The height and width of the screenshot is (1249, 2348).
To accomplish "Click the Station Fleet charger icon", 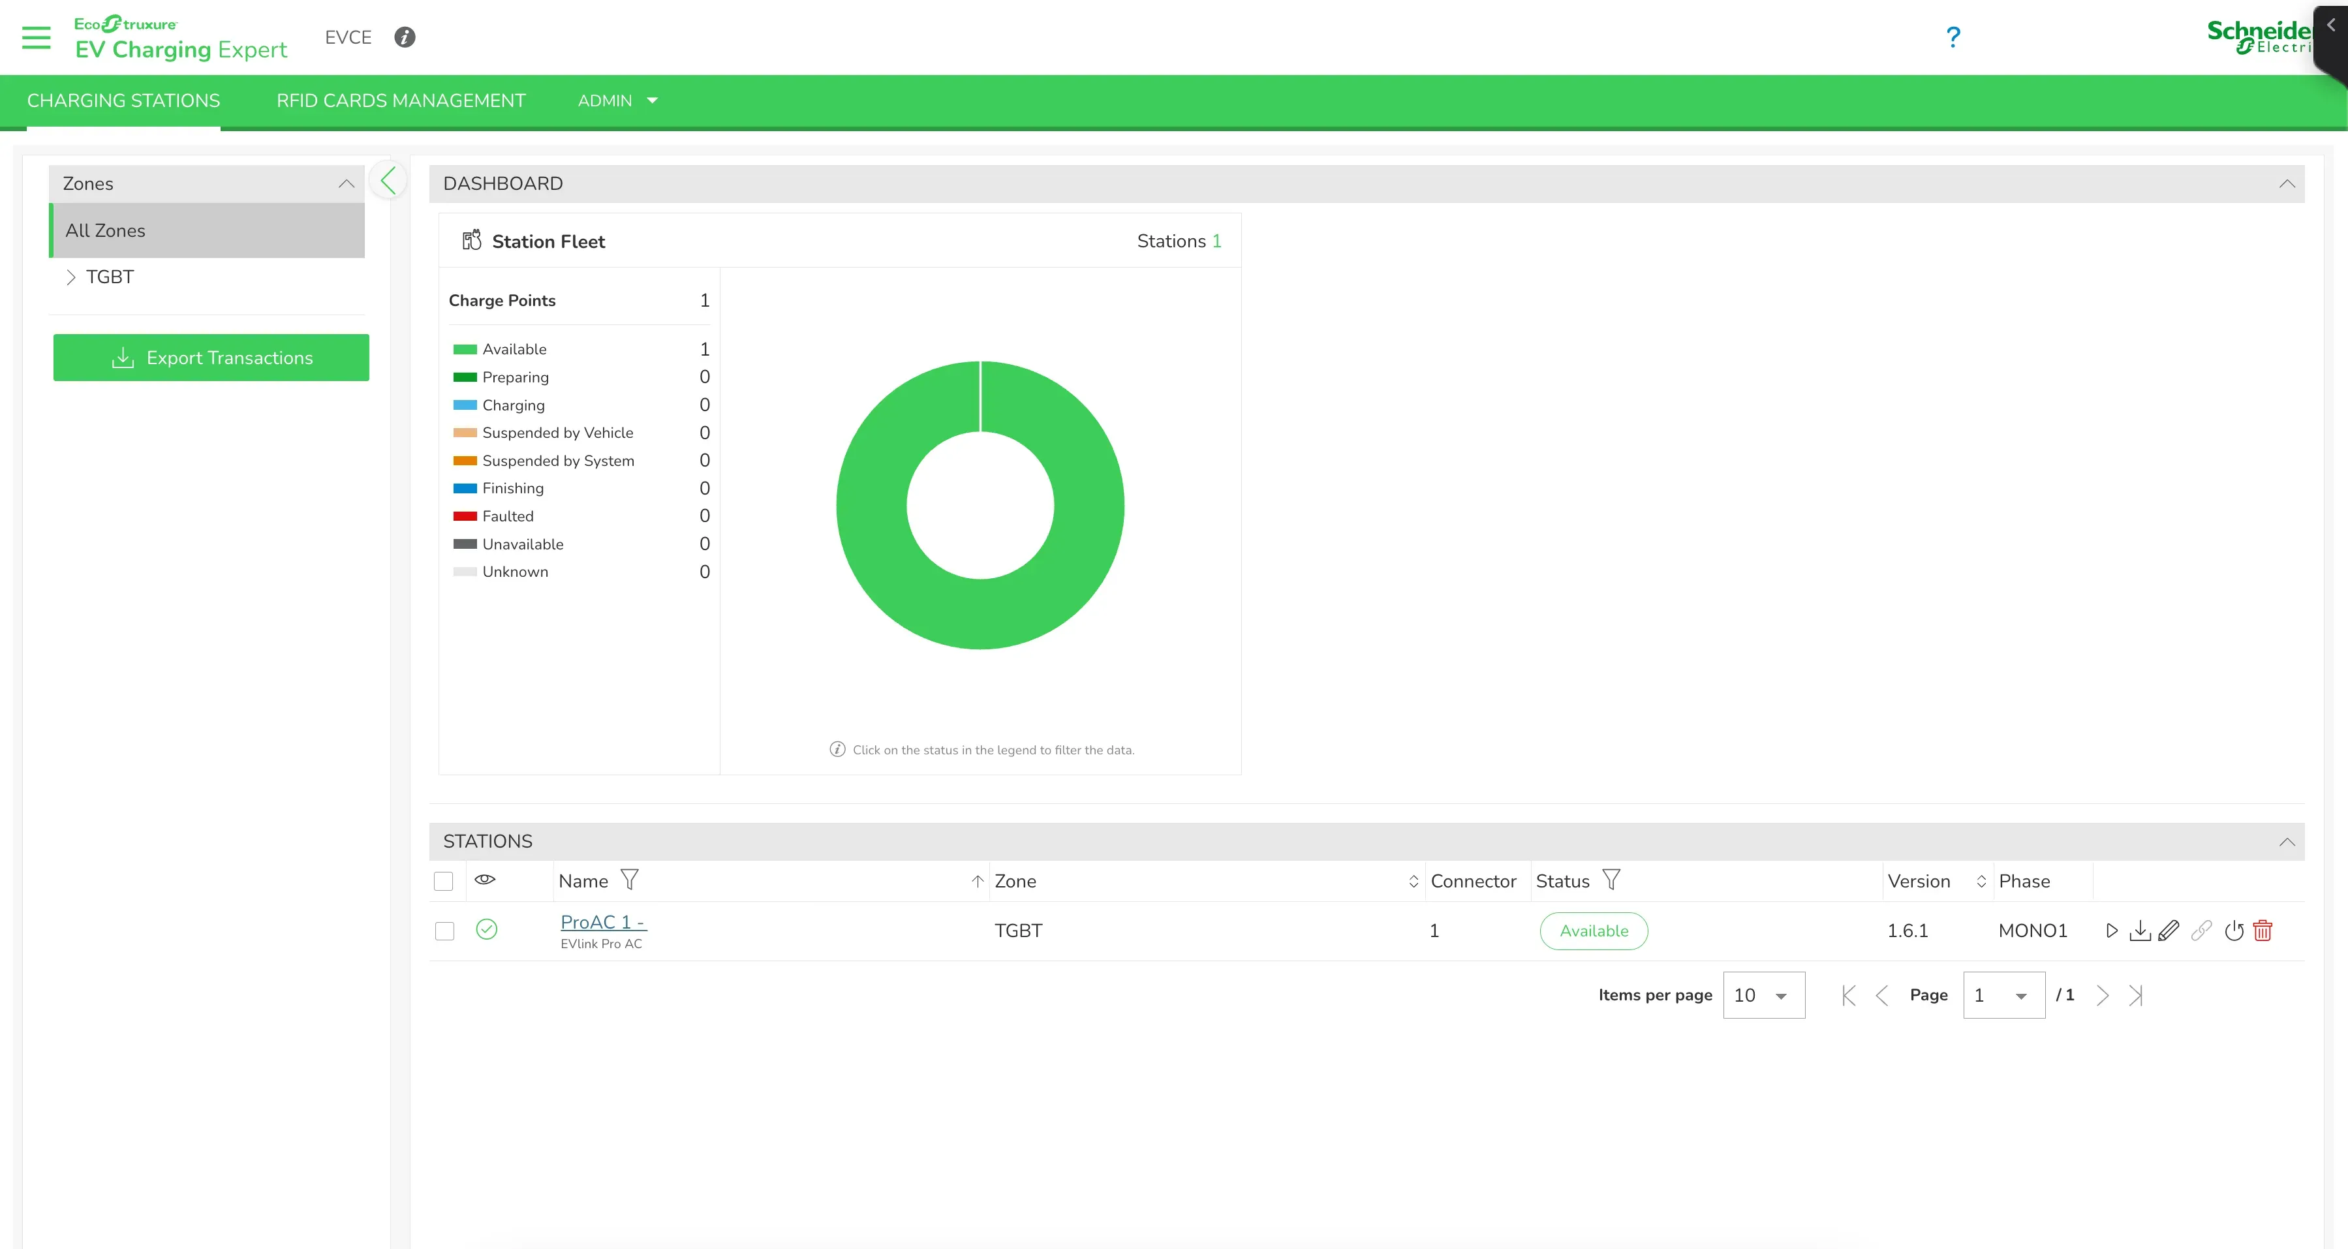I will 471,241.
